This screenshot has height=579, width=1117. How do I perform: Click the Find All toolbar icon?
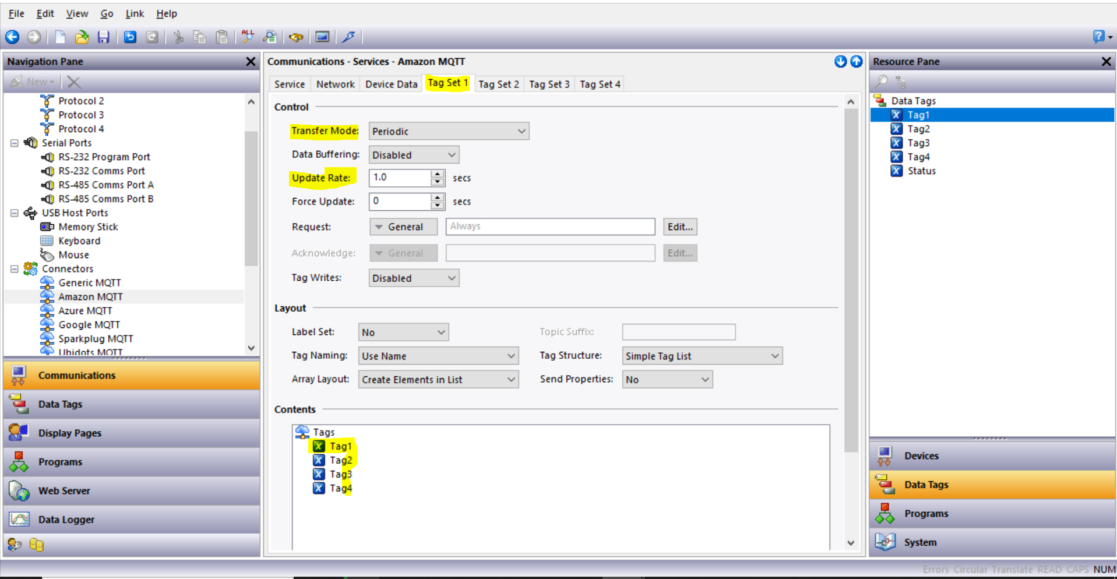pos(248,37)
